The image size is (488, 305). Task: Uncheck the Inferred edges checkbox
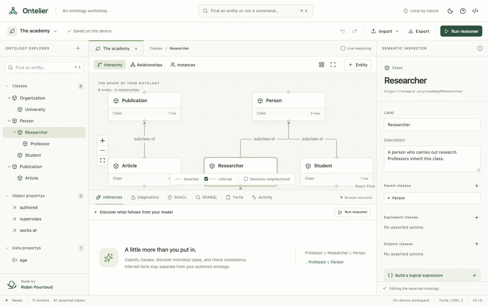coord(206,179)
